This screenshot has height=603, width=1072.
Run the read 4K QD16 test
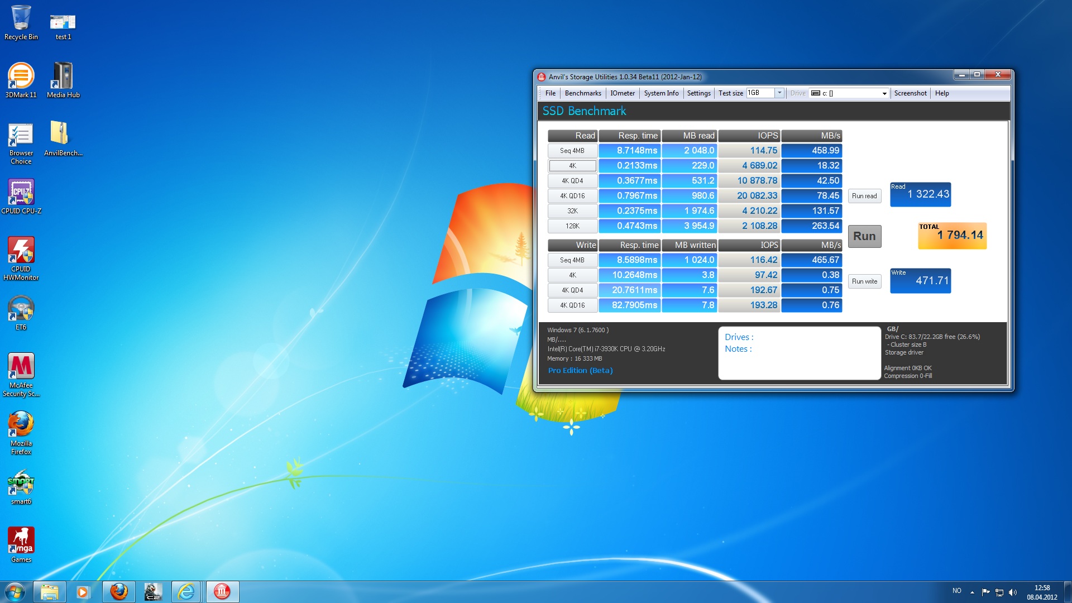pyautogui.click(x=572, y=196)
